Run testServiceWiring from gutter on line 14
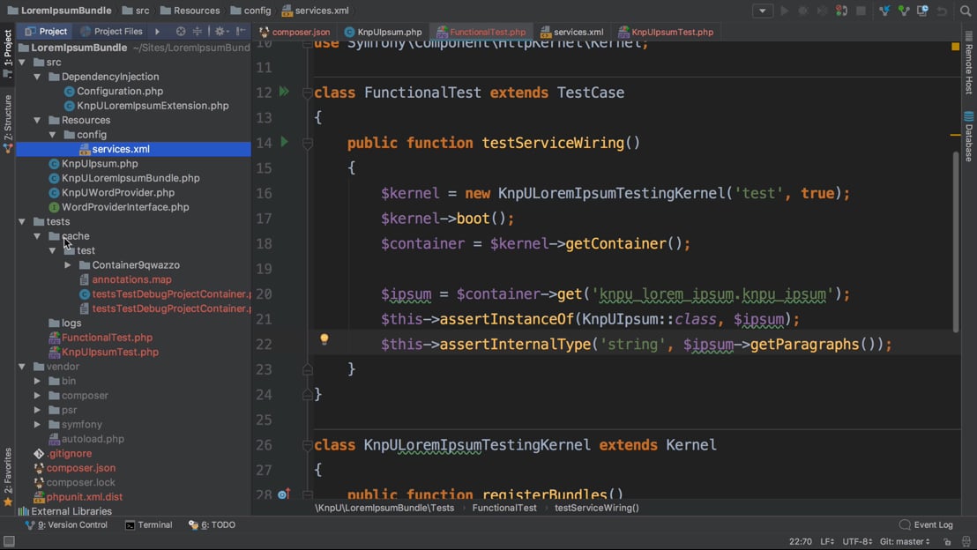 click(284, 143)
